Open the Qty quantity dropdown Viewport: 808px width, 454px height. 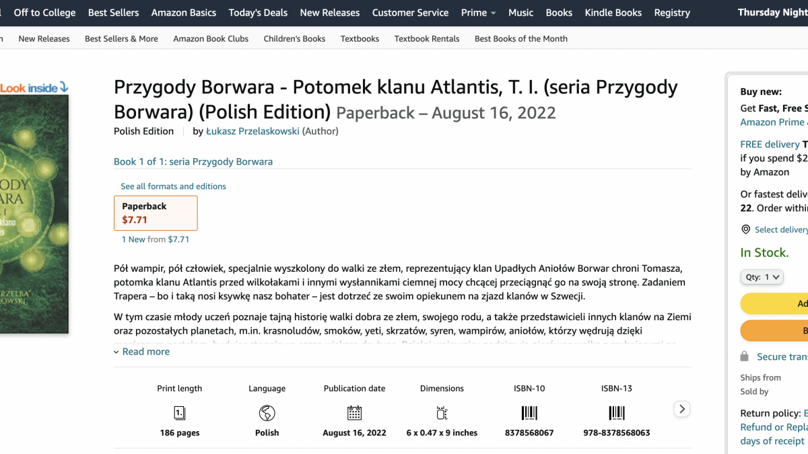(762, 276)
